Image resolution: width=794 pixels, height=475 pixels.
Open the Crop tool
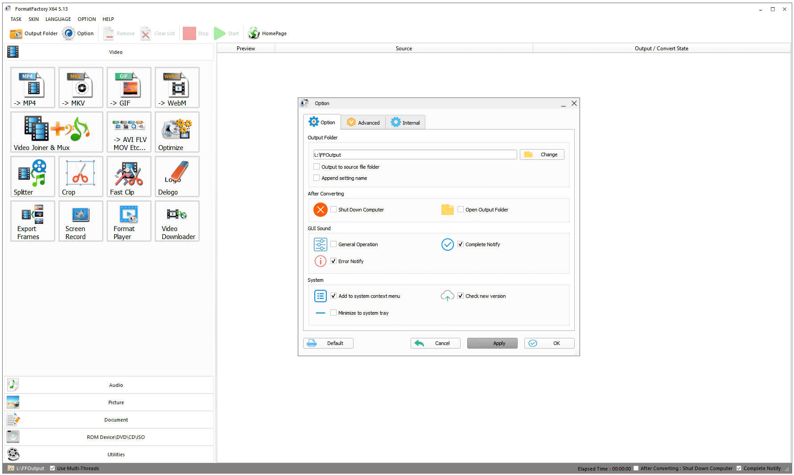81,176
